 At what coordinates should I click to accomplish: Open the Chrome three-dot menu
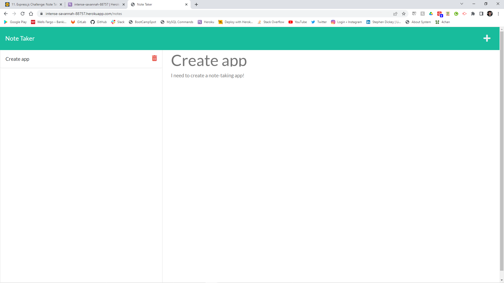click(498, 14)
